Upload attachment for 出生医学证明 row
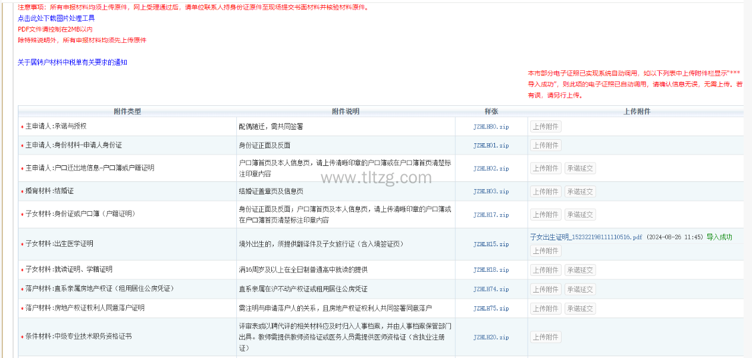 546,251
